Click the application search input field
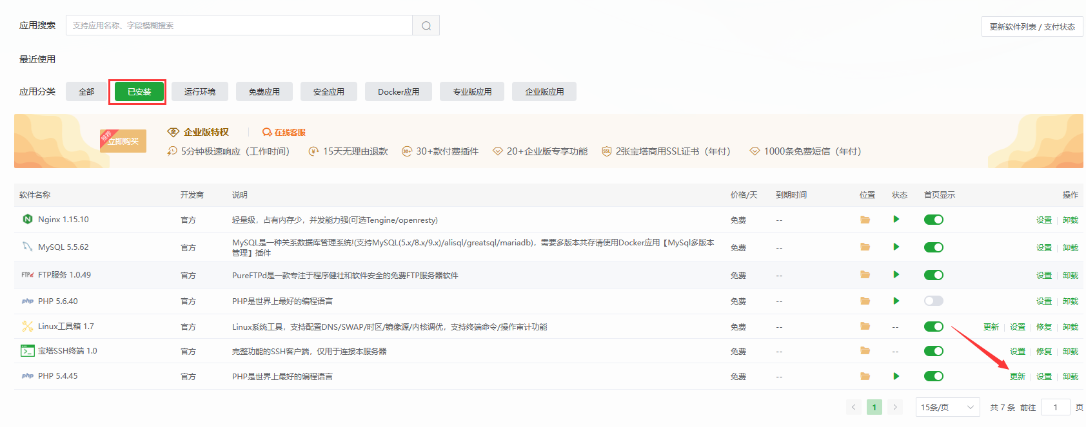This screenshot has height=427, width=1086. 239,26
